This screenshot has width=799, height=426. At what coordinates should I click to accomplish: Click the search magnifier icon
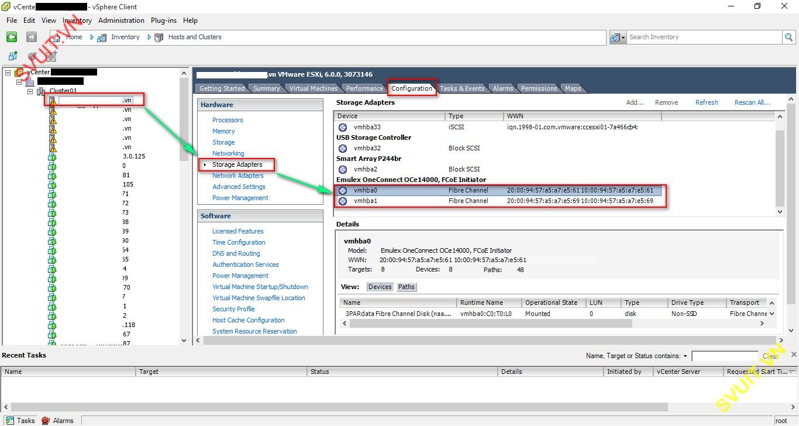(x=789, y=37)
